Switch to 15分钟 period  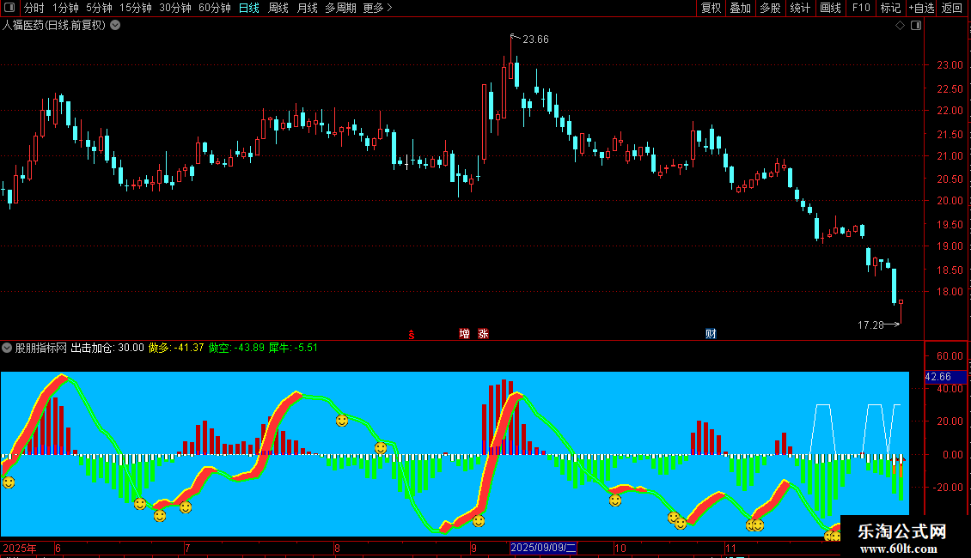pos(135,8)
